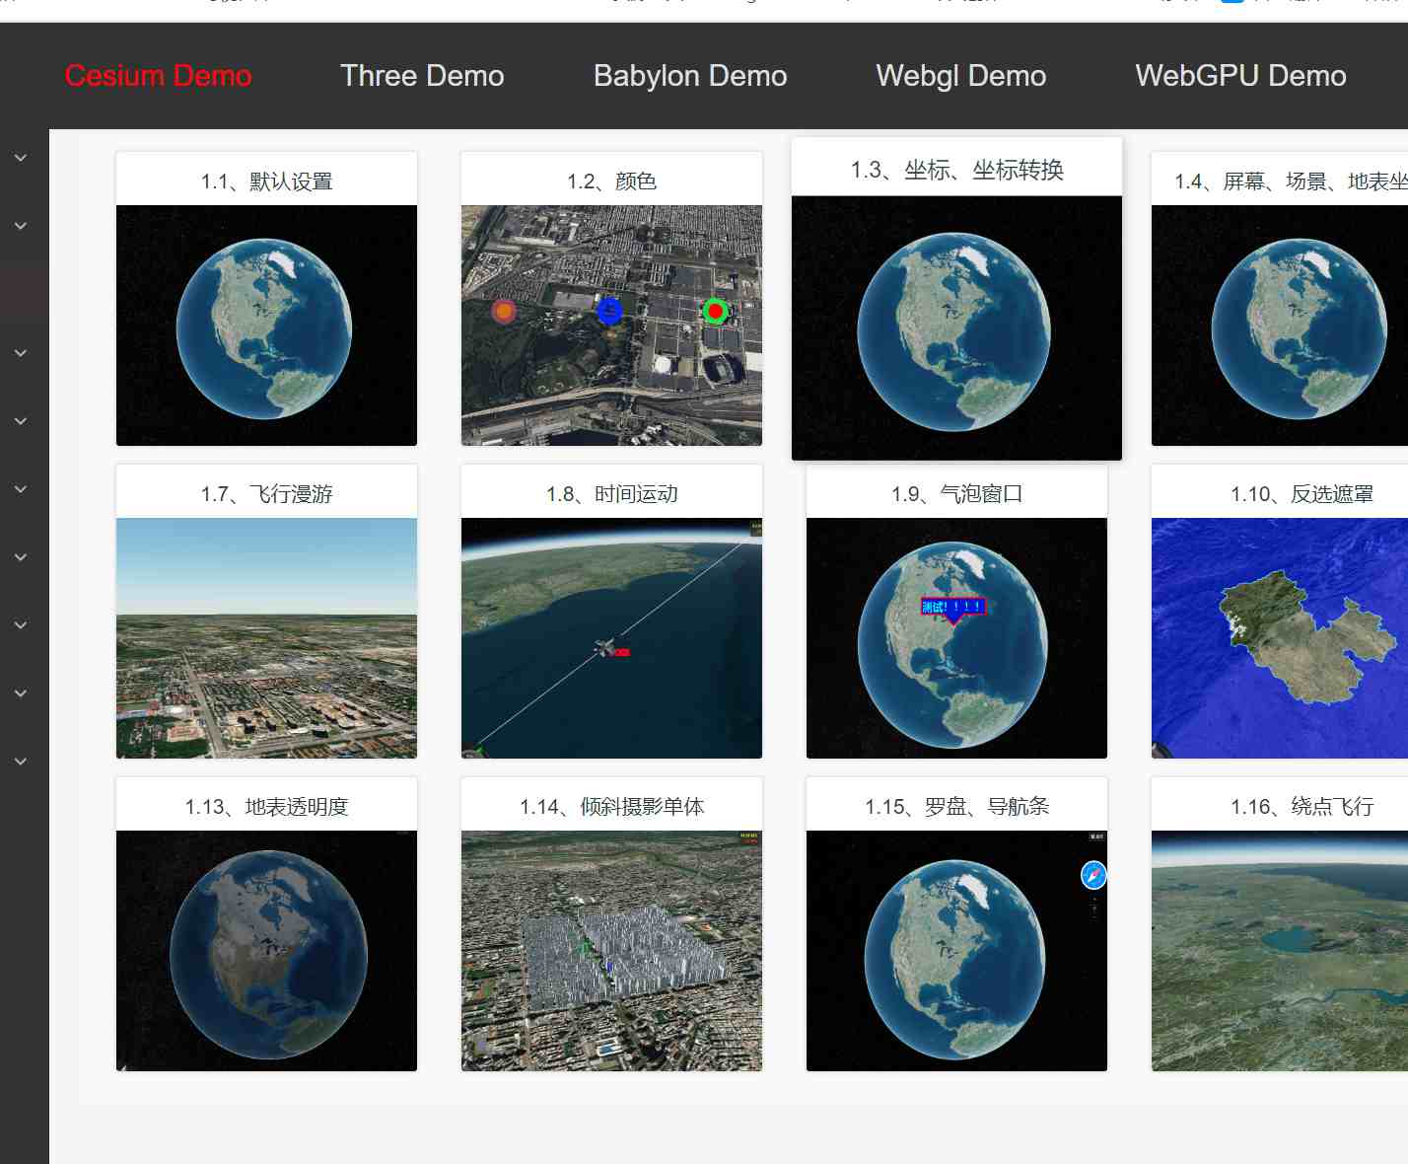Click the green circle marker in the 1.2 preview
The image size is (1408, 1164).
tap(715, 312)
